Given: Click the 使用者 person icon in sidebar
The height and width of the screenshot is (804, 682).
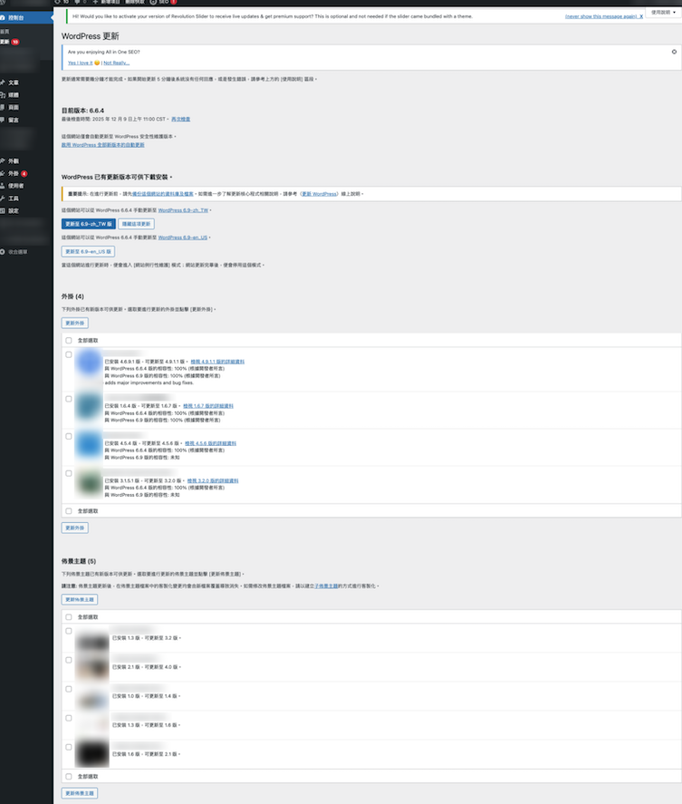Looking at the screenshot, I should click(3, 186).
